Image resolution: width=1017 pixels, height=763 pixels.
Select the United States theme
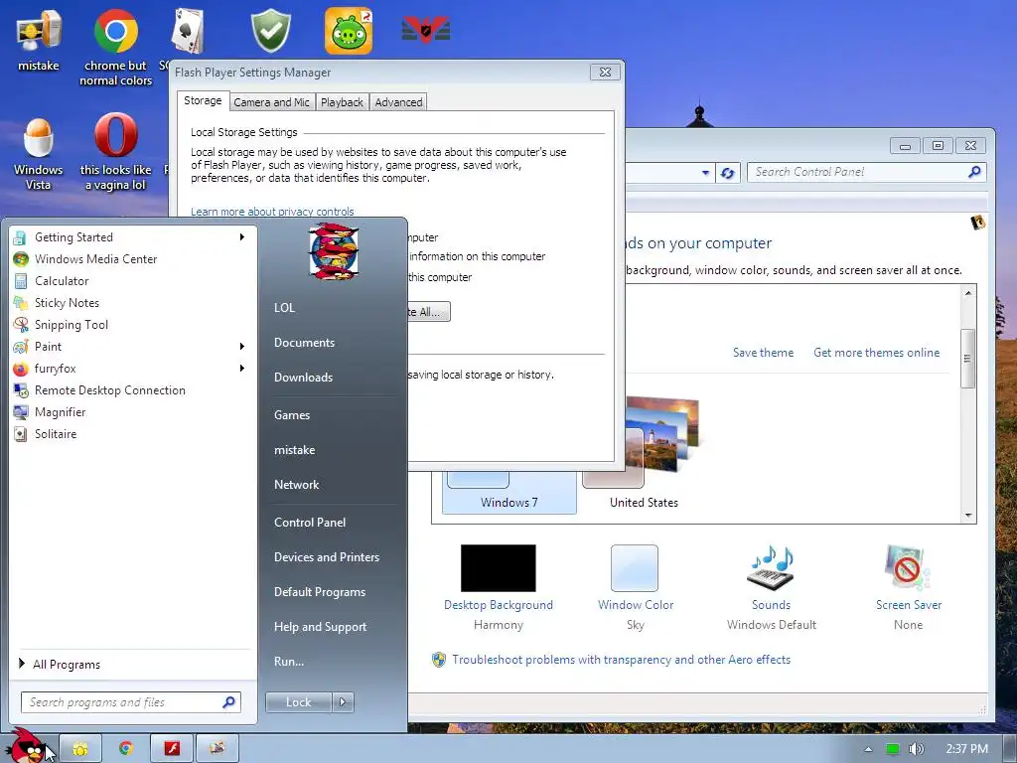tap(644, 454)
